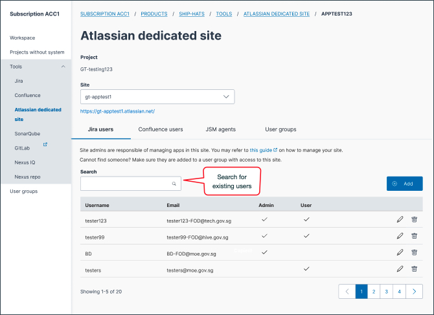The height and width of the screenshot is (315, 434).
Task: Click the Username column header
Action: click(x=97, y=205)
